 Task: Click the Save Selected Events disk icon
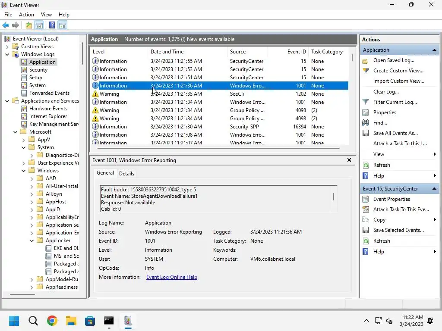point(366,230)
